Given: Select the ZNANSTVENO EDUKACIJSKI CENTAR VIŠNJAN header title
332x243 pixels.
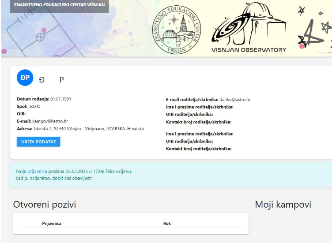Looking at the screenshot, I should tap(59, 5).
